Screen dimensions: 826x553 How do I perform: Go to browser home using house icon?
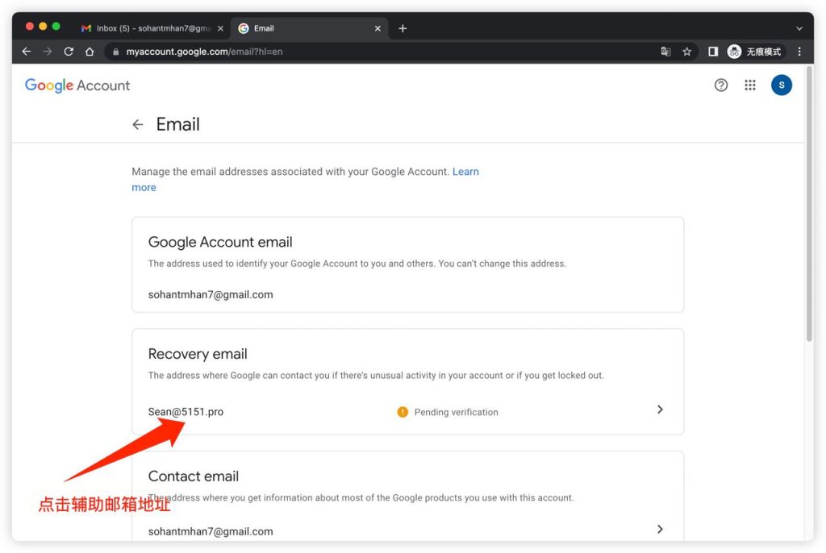pyautogui.click(x=90, y=52)
